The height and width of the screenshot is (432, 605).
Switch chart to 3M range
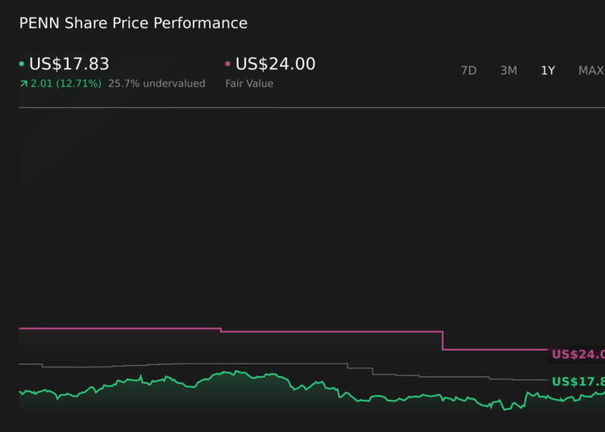click(x=508, y=71)
